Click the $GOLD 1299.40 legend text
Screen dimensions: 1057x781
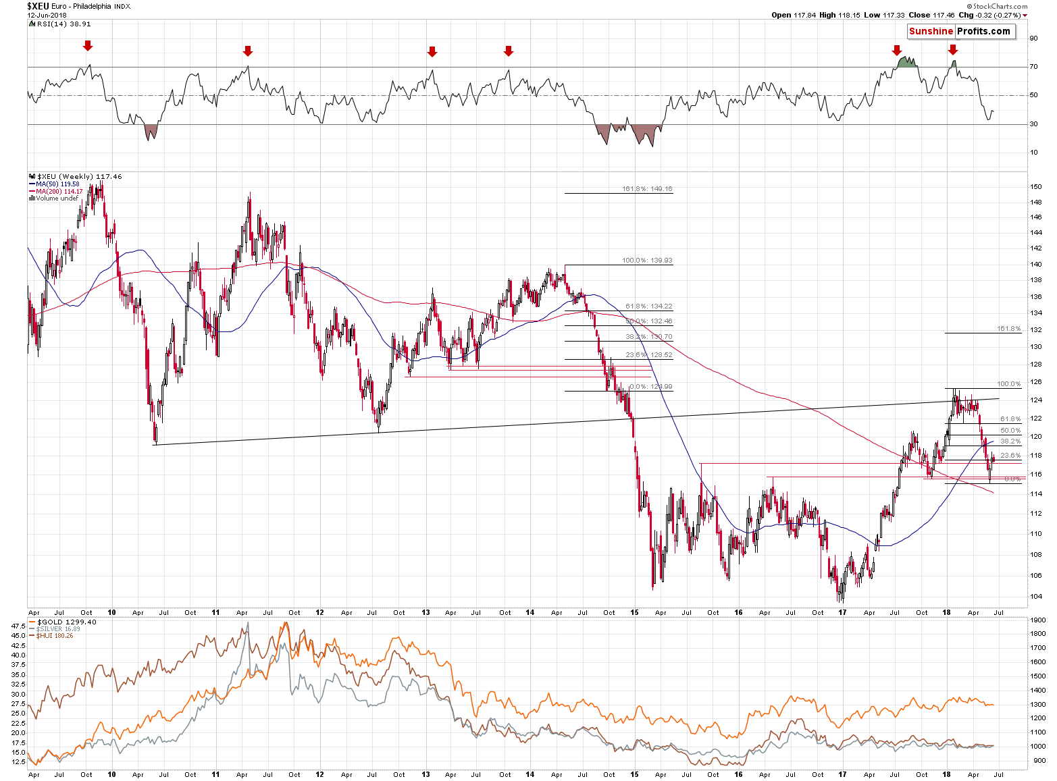point(66,622)
